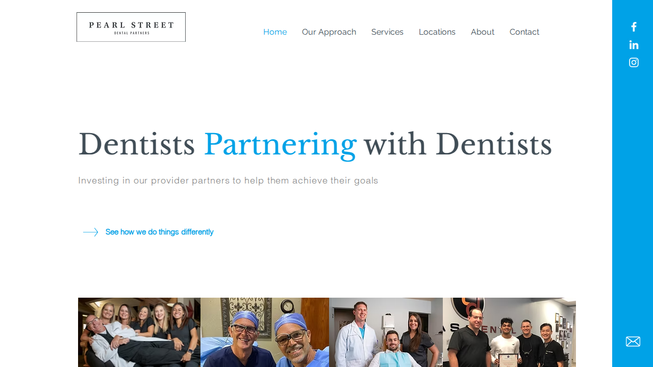Go to the Contact page
Screen dimensions: 653x367
[x=524, y=32]
